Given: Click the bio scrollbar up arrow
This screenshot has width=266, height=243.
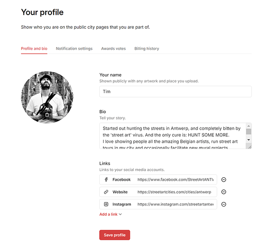Looking at the screenshot, I should coord(248,126).
